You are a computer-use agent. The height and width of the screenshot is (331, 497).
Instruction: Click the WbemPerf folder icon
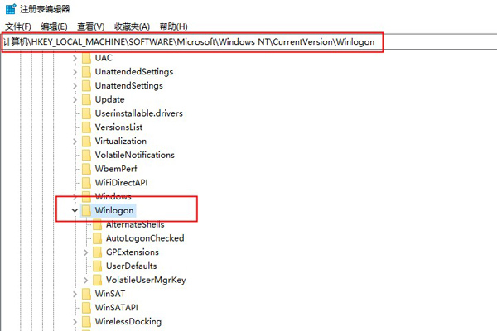[86, 169]
